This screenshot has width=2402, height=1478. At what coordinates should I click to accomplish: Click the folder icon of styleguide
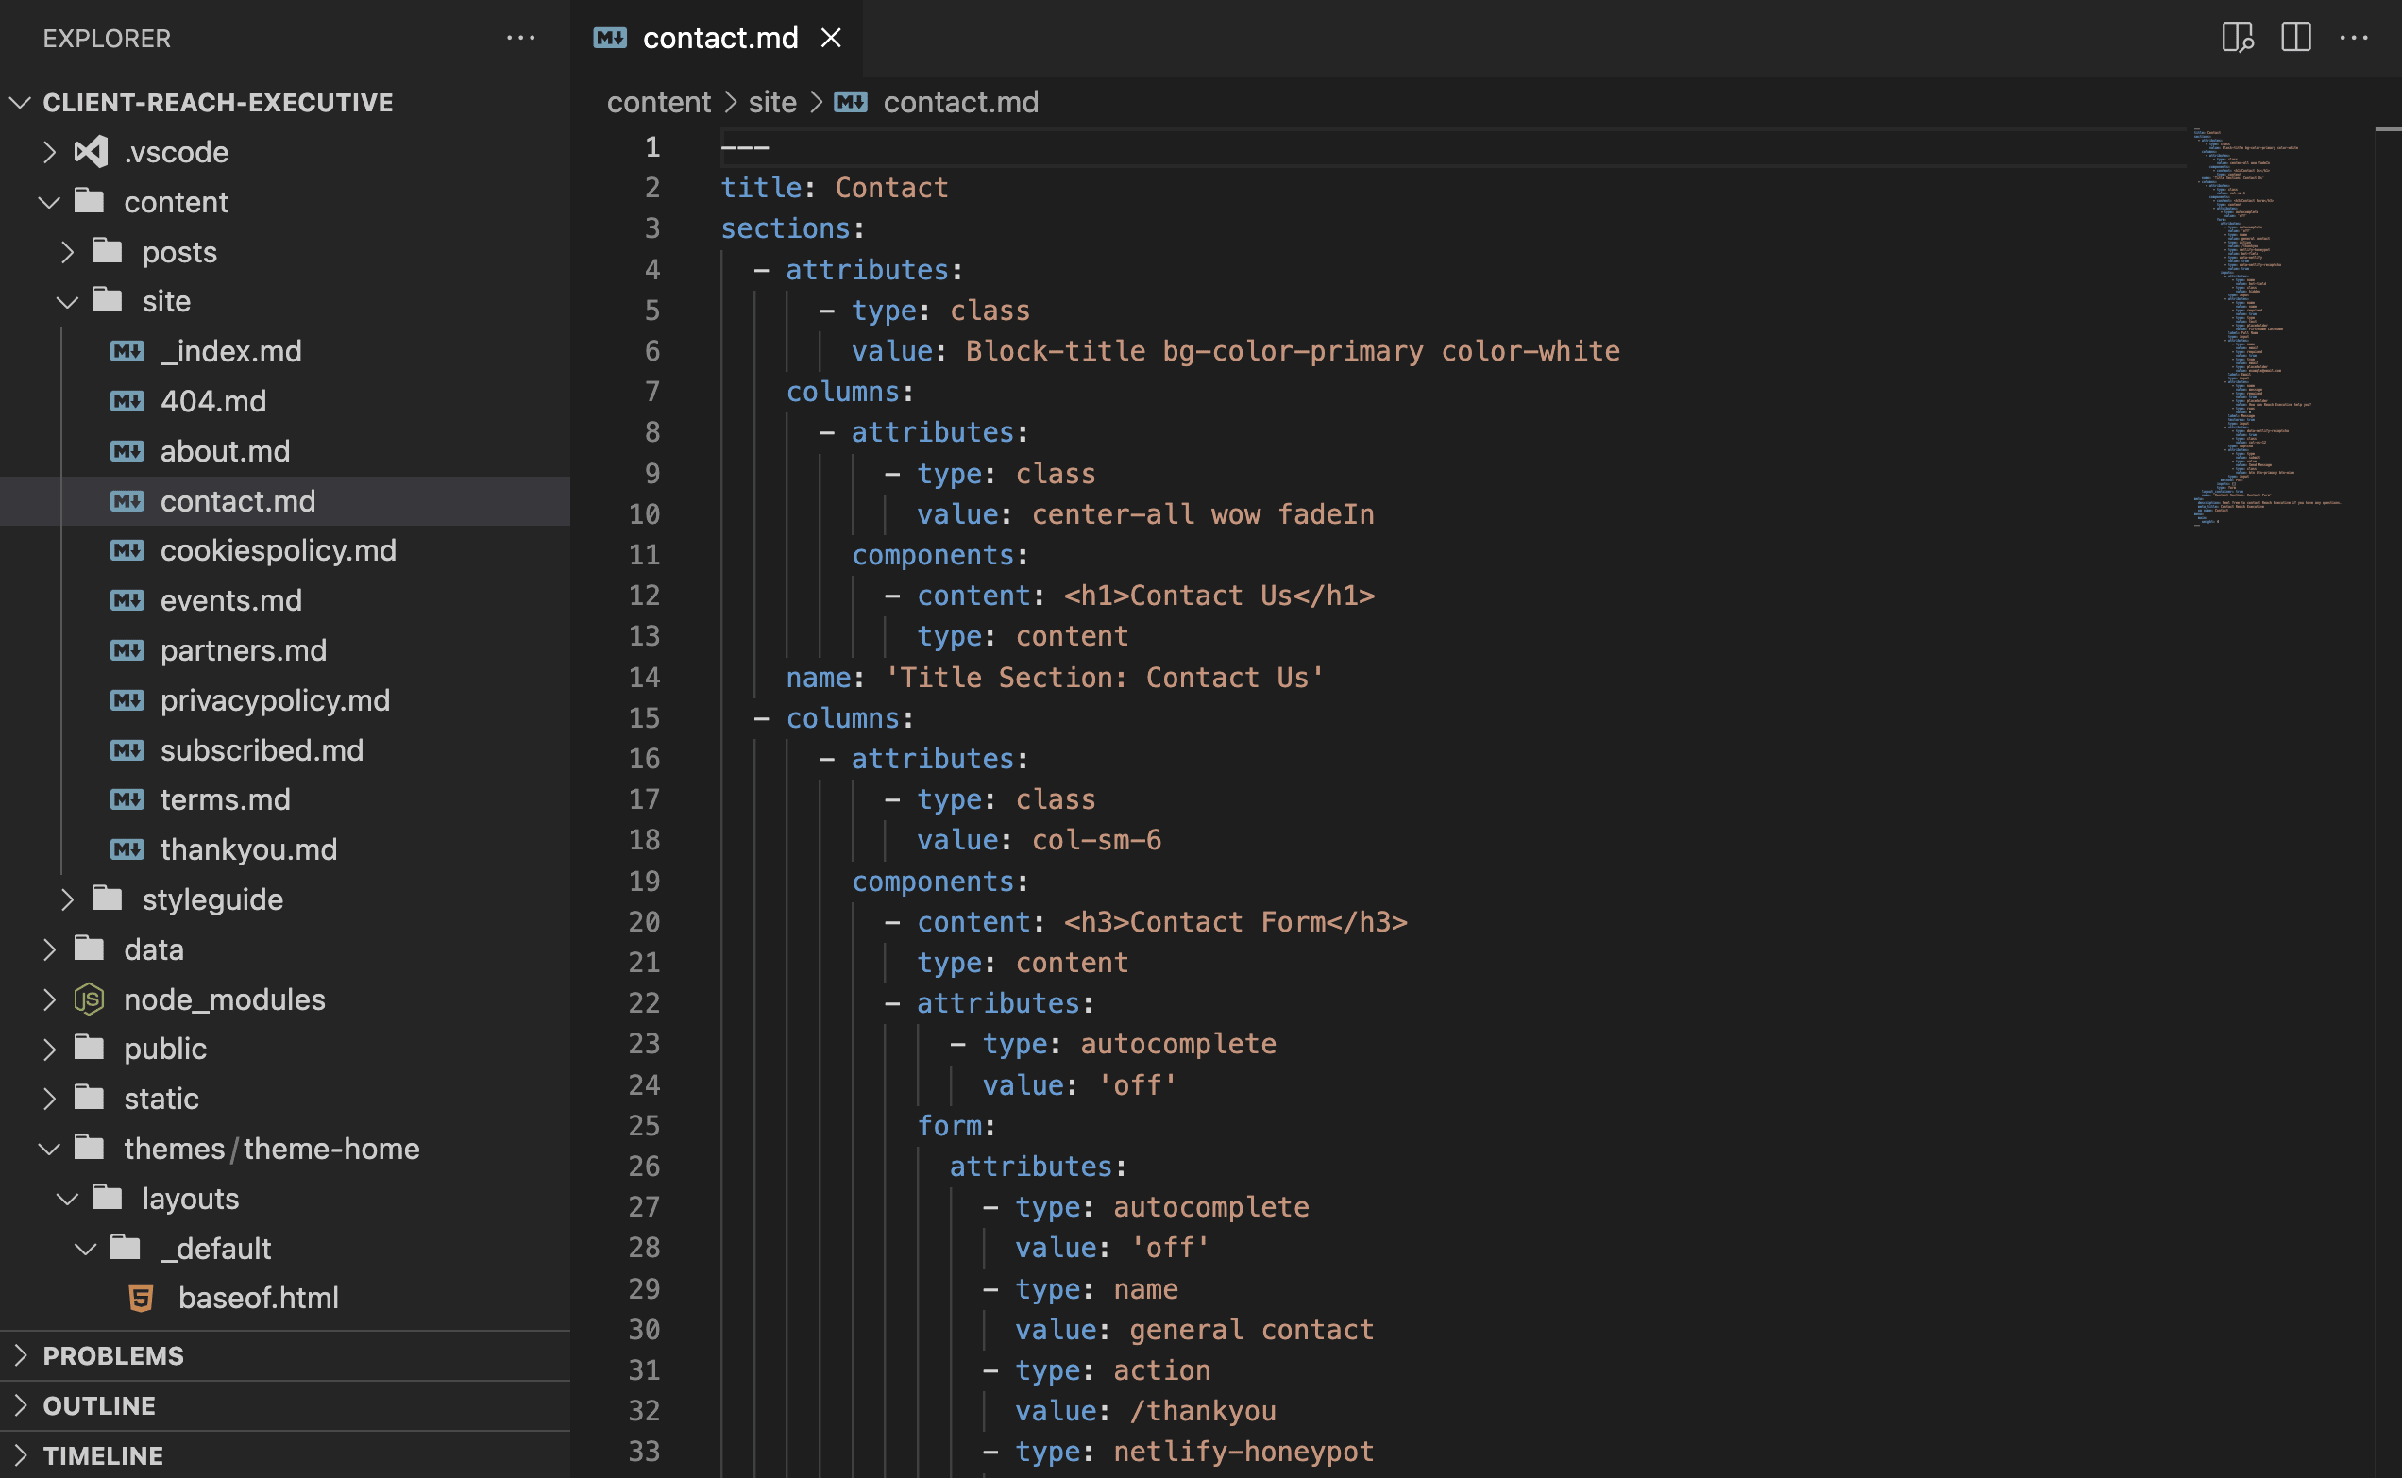(108, 899)
